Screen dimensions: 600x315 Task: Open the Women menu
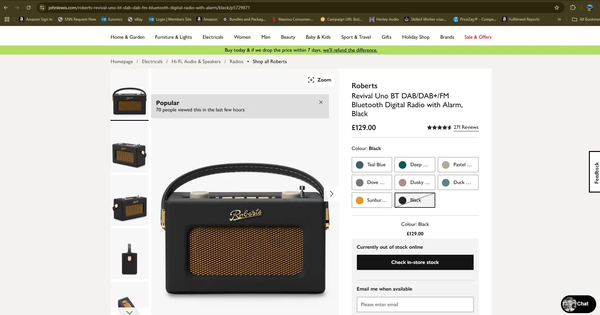pyautogui.click(x=242, y=37)
